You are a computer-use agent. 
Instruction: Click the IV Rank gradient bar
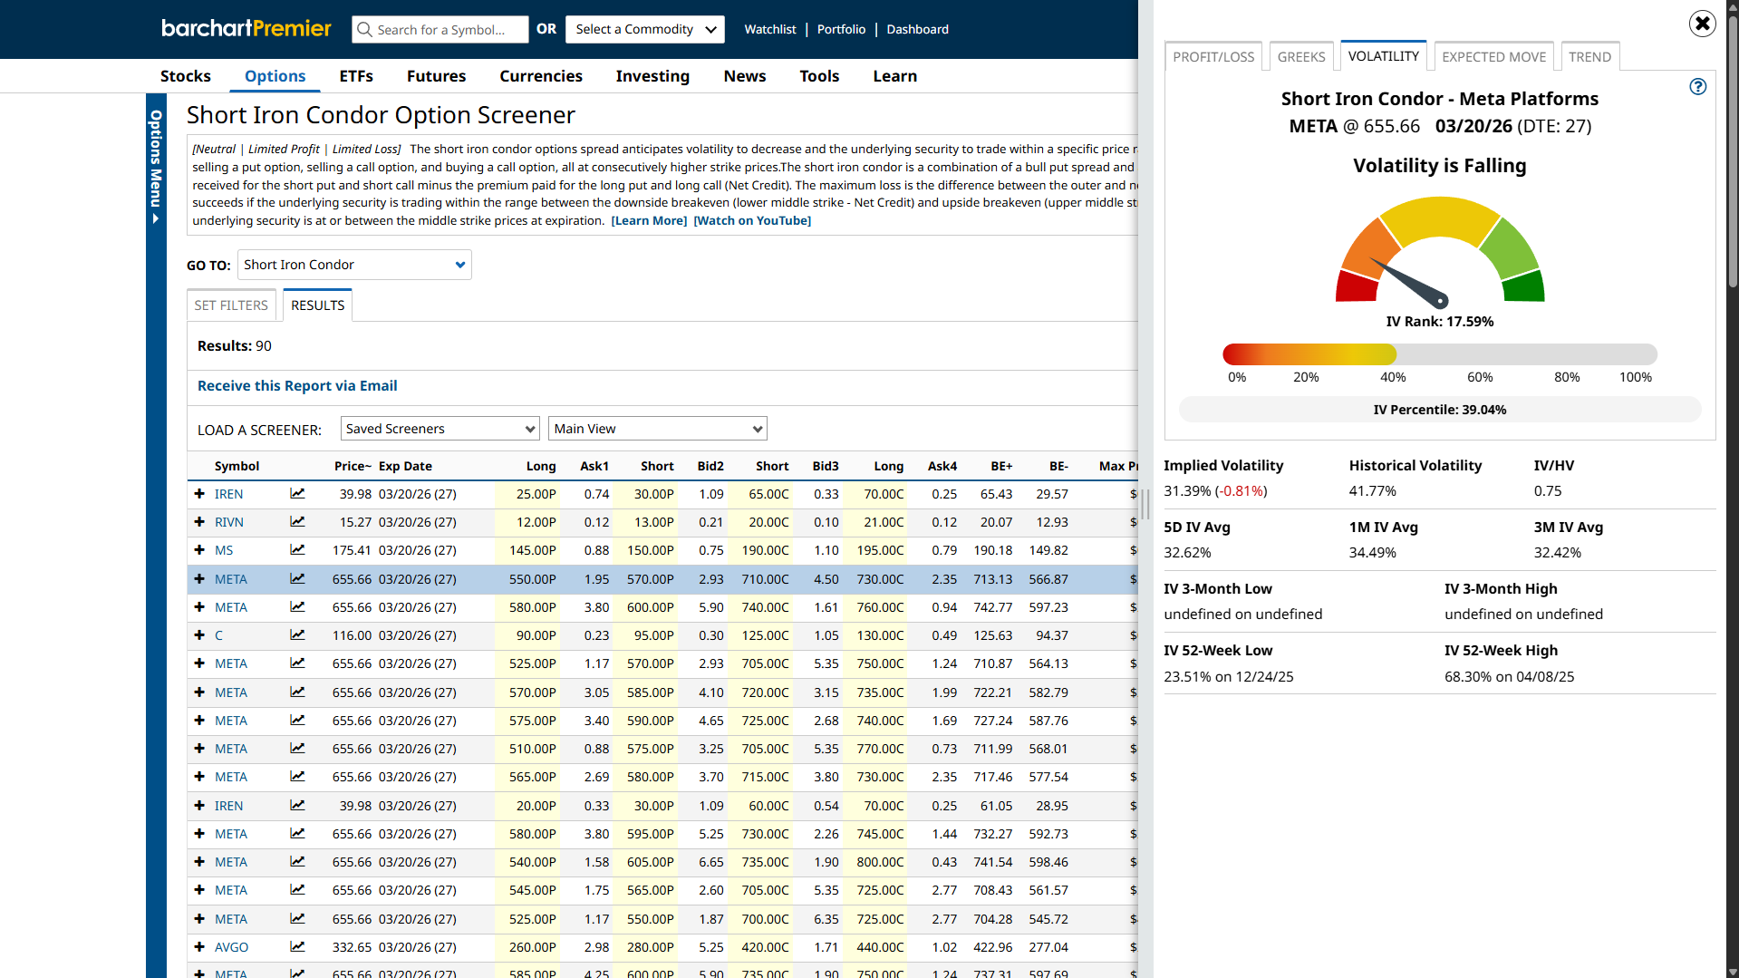pyautogui.click(x=1439, y=354)
